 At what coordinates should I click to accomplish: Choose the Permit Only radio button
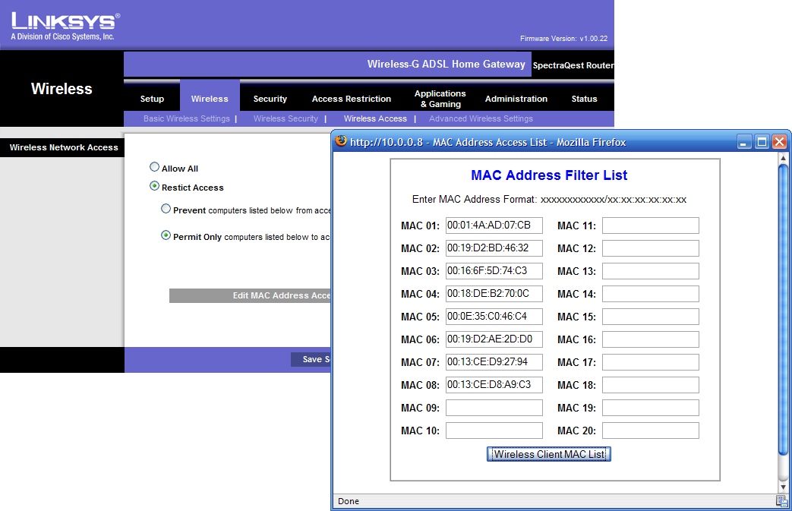tap(166, 236)
